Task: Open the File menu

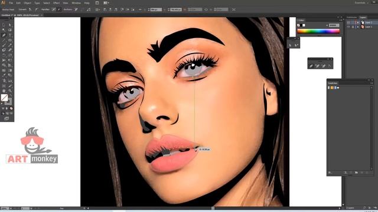Action: 11,3
